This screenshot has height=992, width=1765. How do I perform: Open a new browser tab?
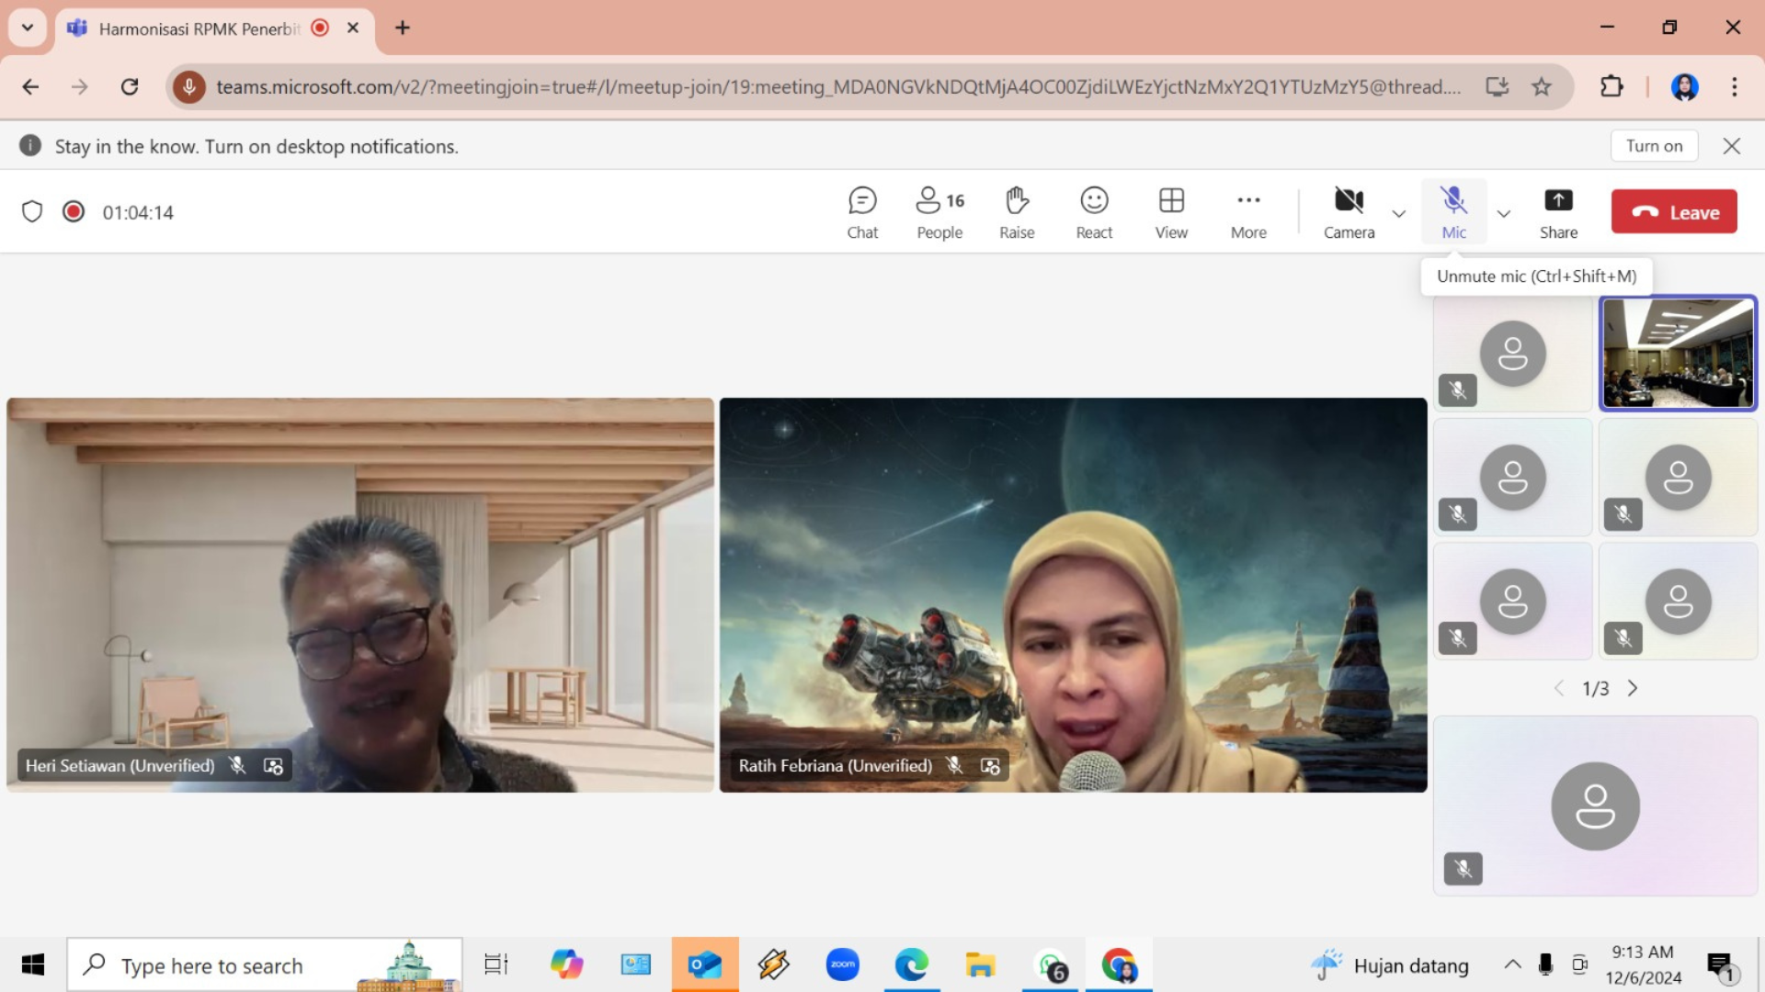(403, 28)
